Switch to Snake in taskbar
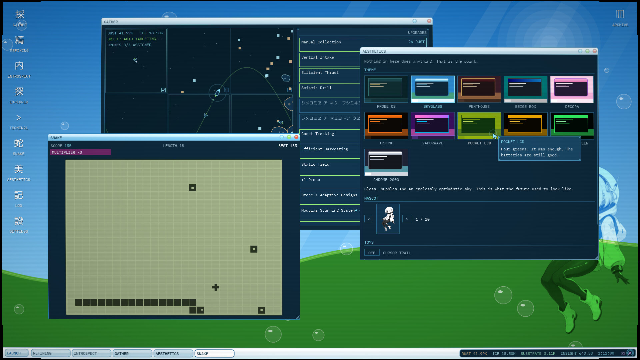The width and height of the screenshot is (640, 360). (214, 353)
